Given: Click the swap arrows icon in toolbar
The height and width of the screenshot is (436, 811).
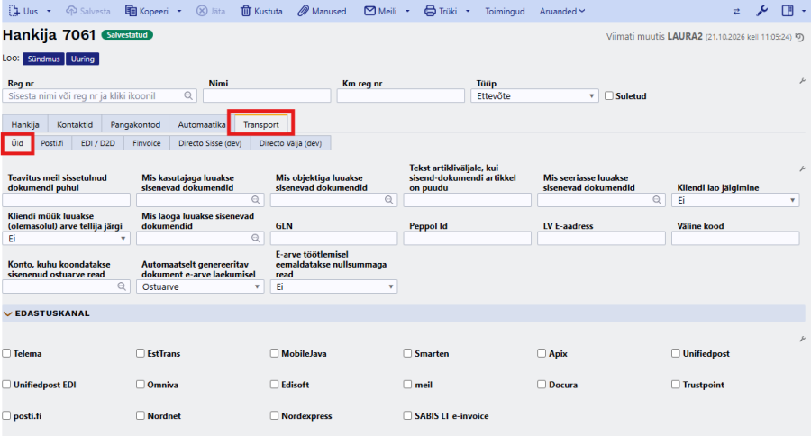Looking at the screenshot, I should coord(736,11).
